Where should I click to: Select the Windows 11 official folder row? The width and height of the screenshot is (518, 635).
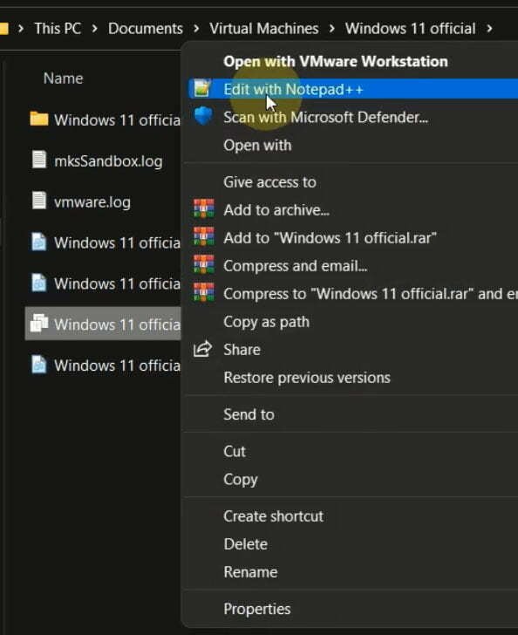(103, 119)
